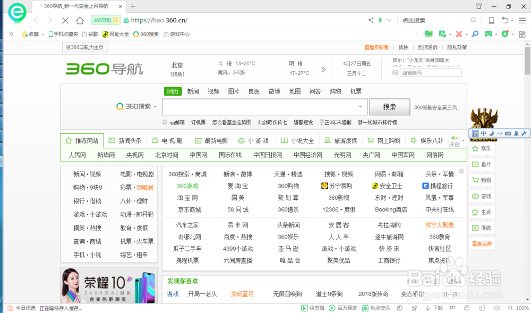This screenshot has height=313, width=531.
Task: Switch to the 新闻 search tab
Action: 193,91
